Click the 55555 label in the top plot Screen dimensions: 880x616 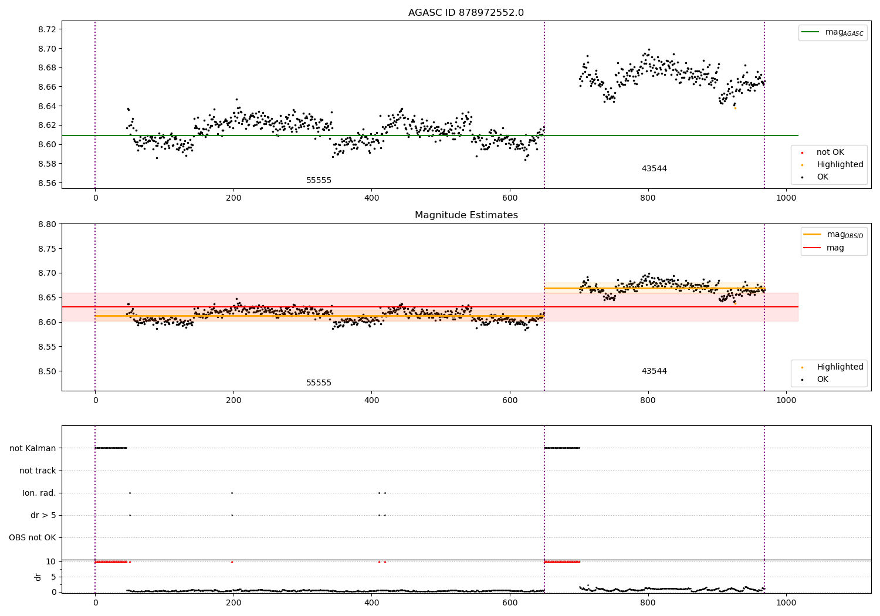(x=319, y=181)
